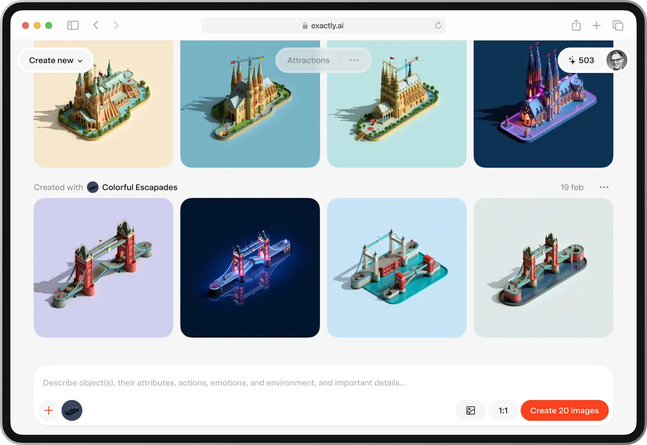Open the Colorful Escapades model link
The height and width of the screenshot is (445, 647).
pyautogui.click(x=140, y=187)
